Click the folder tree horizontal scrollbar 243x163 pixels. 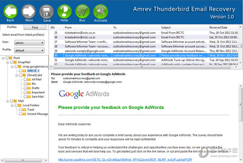coord(23,160)
